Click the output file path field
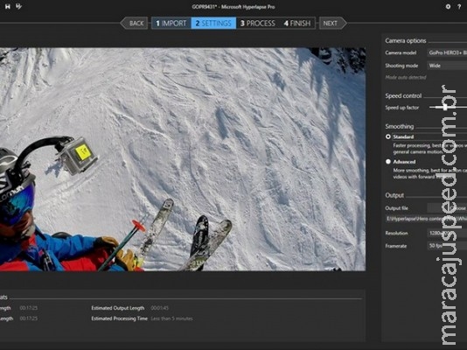 tap(426, 219)
